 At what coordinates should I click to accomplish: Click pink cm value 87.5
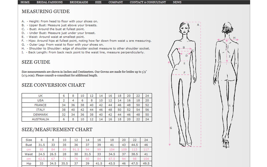click(112, 159)
